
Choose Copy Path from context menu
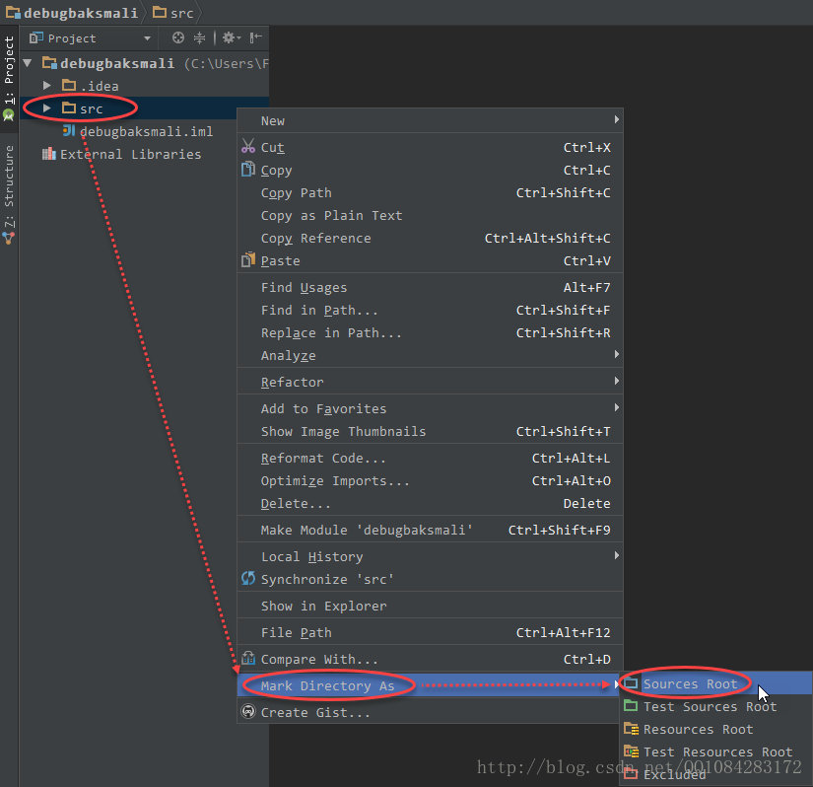tap(430, 192)
